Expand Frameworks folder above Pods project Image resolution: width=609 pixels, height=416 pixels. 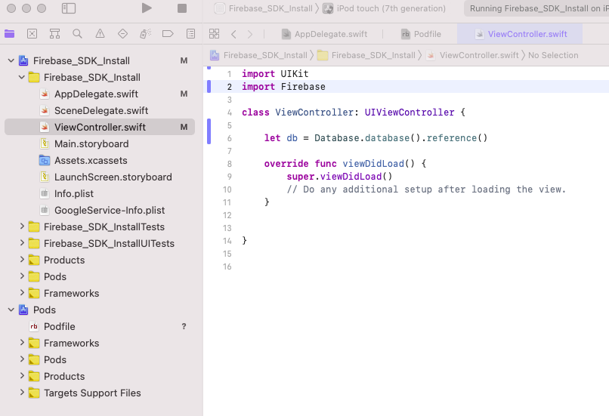click(x=22, y=293)
